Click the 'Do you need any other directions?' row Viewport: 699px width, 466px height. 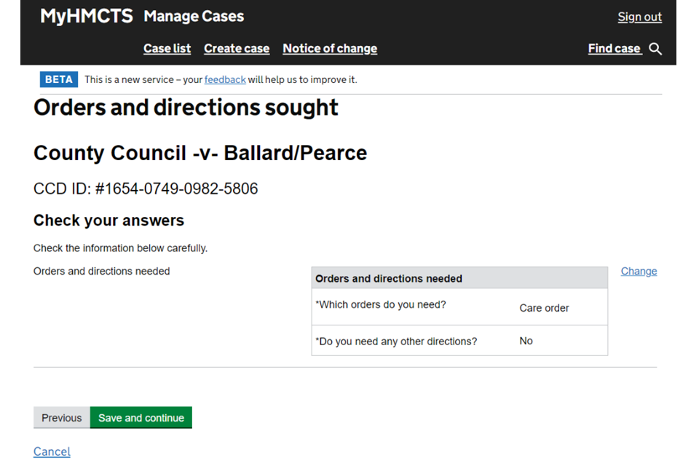[x=396, y=341]
